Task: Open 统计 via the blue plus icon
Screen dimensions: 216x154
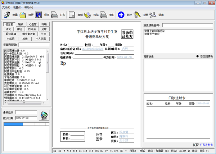Action: tap(121, 15)
